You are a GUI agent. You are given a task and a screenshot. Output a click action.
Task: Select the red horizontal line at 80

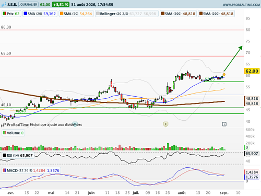[x=122, y=30]
